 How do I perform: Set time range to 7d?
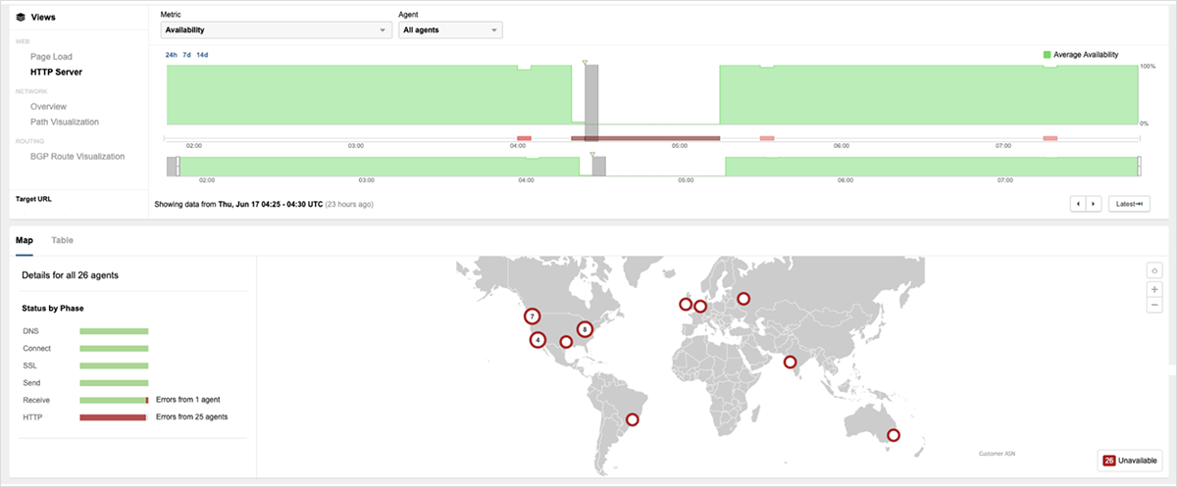(186, 55)
